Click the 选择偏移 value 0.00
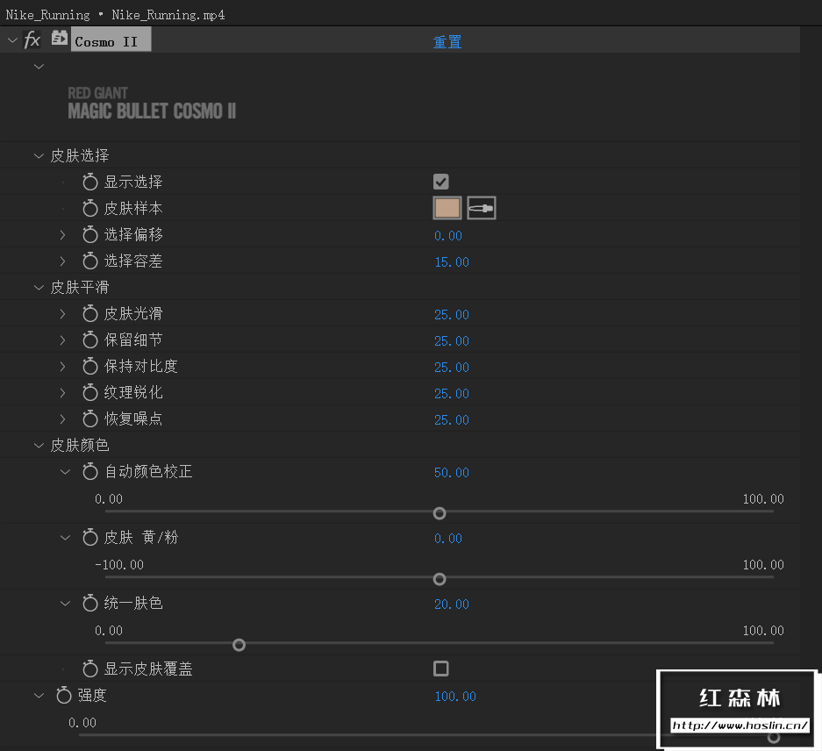The height and width of the screenshot is (751, 822). point(448,235)
